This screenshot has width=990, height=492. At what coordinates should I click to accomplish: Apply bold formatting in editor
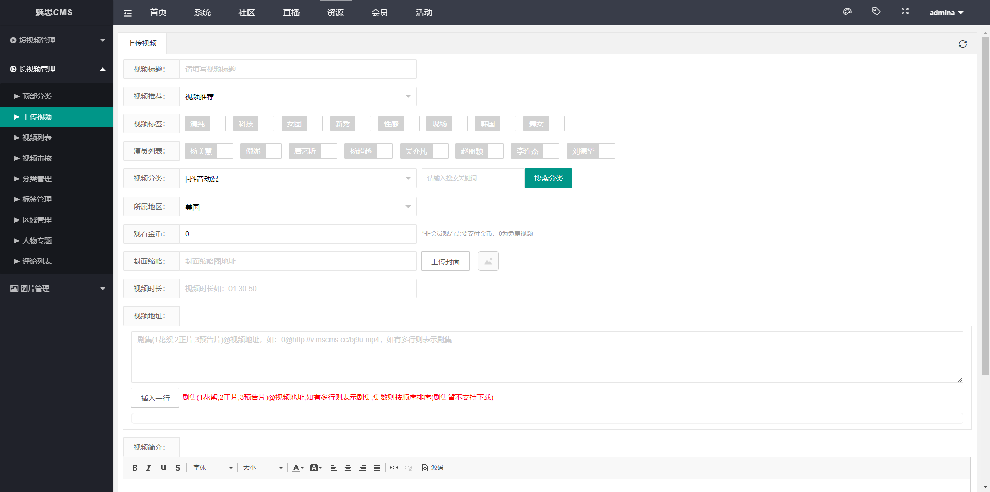(135, 468)
